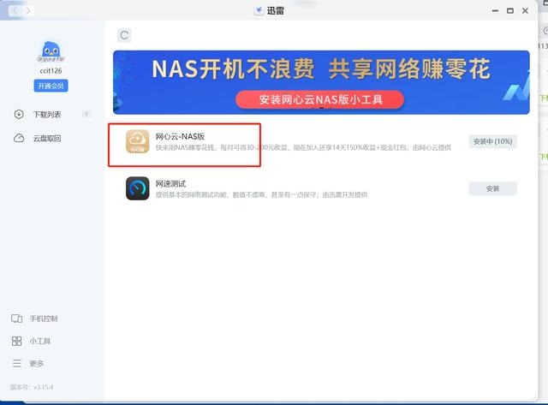Viewport: 548px width, 405px height.
Task: Click the 开通会员 button
Action: point(51,86)
